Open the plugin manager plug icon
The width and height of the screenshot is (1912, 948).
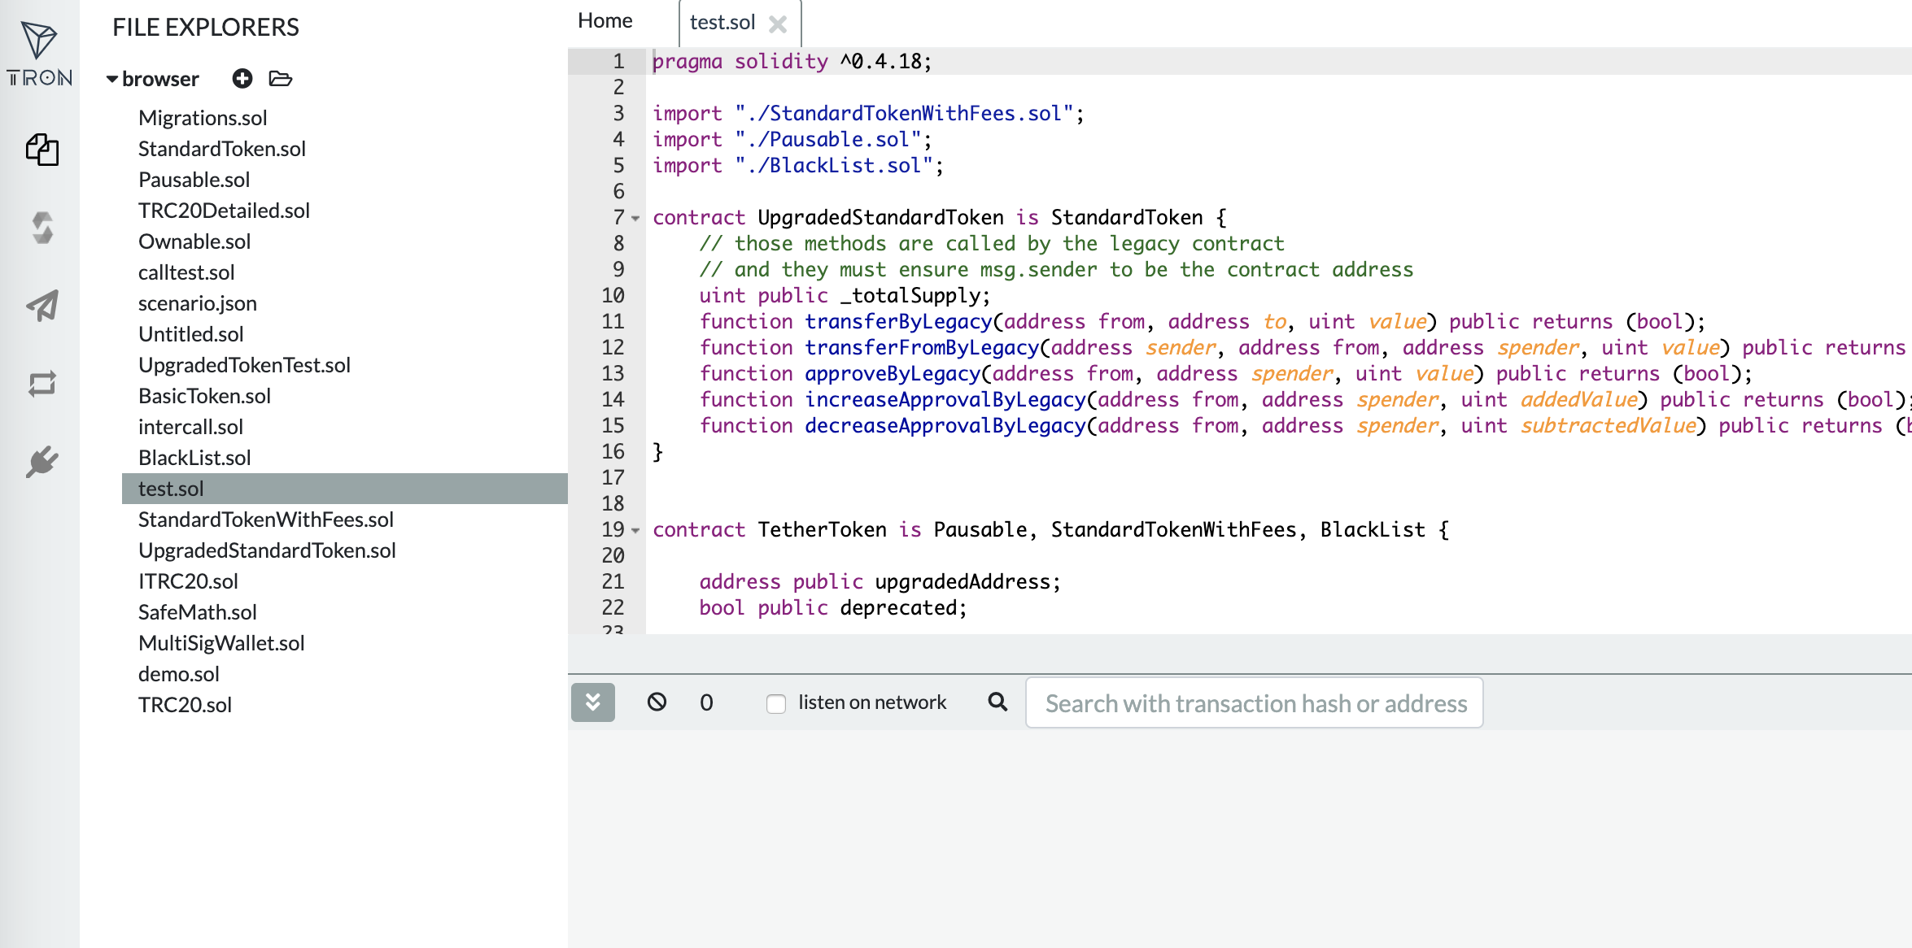[x=42, y=462]
